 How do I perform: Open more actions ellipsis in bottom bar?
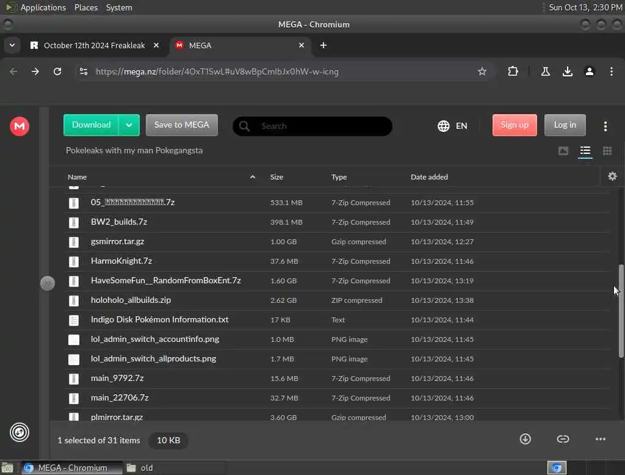pyautogui.click(x=600, y=439)
